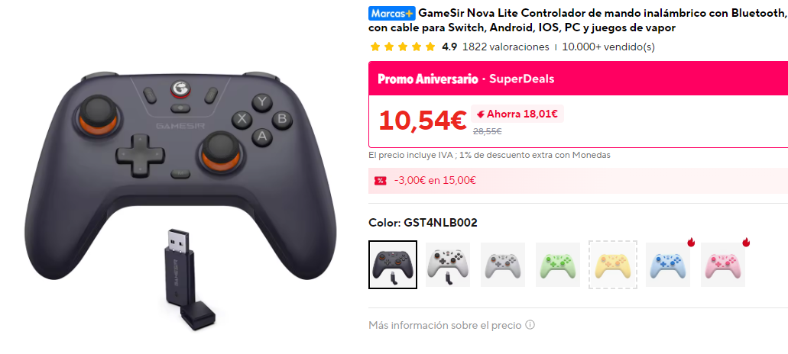Click the Marcas+ brand badge
The height and width of the screenshot is (354, 788).
tap(392, 13)
